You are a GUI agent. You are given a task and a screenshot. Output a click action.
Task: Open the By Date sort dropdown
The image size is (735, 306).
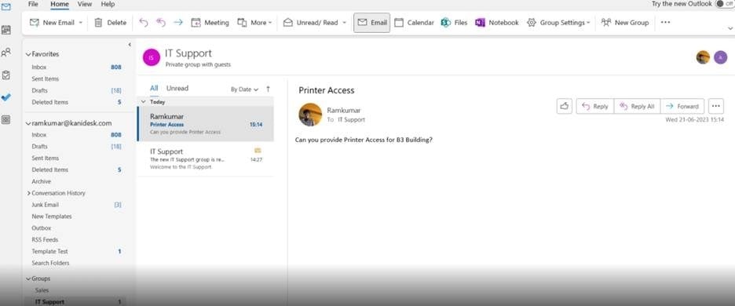point(244,89)
